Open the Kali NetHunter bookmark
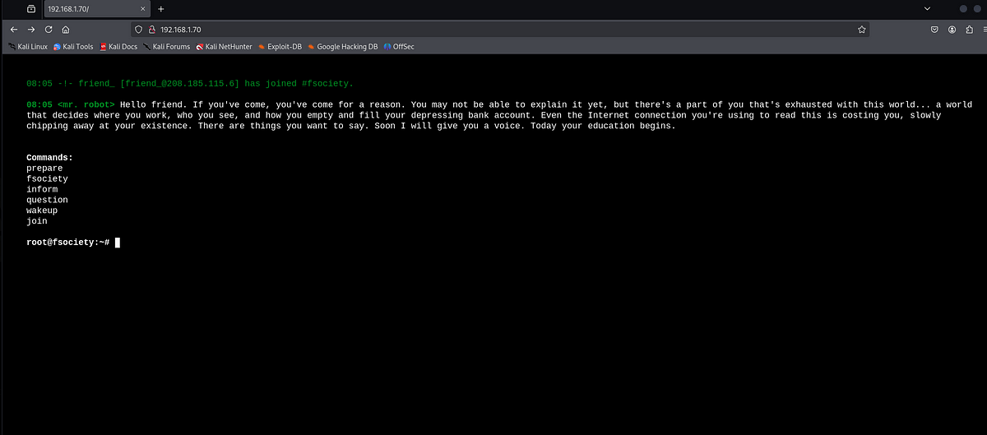Image resolution: width=987 pixels, height=435 pixels. click(x=225, y=47)
